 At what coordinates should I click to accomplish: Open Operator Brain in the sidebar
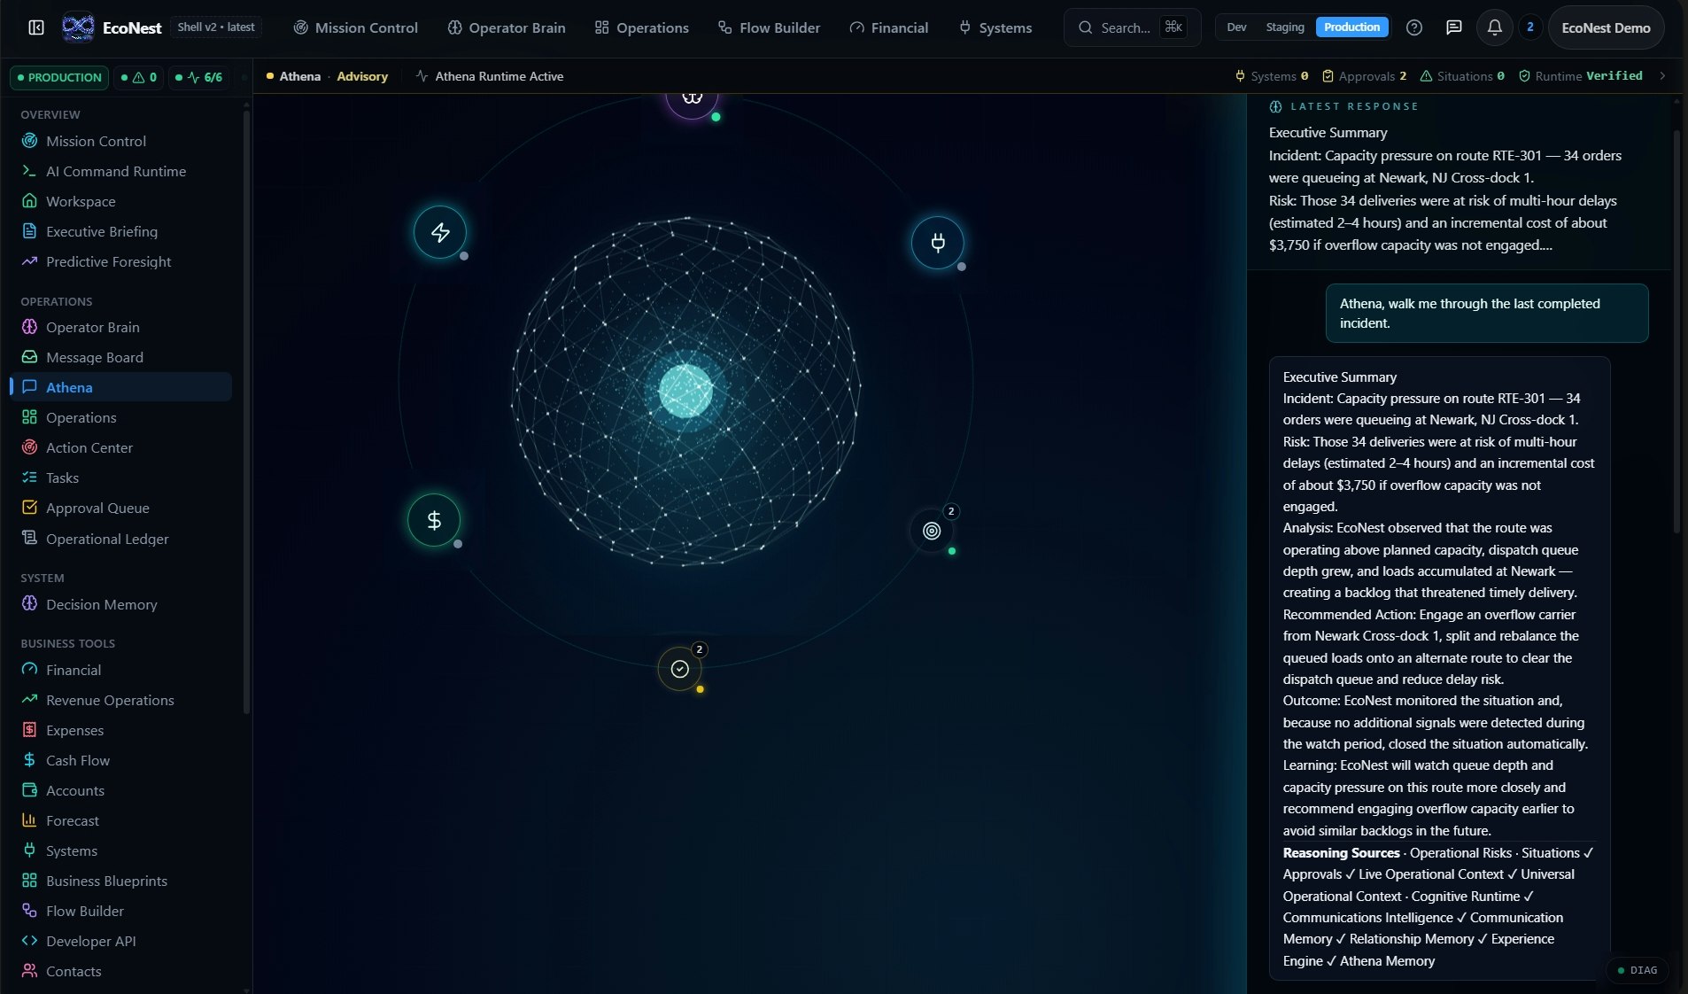point(121,327)
